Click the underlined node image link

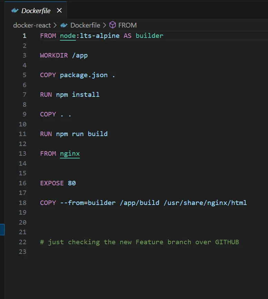[68, 36]
